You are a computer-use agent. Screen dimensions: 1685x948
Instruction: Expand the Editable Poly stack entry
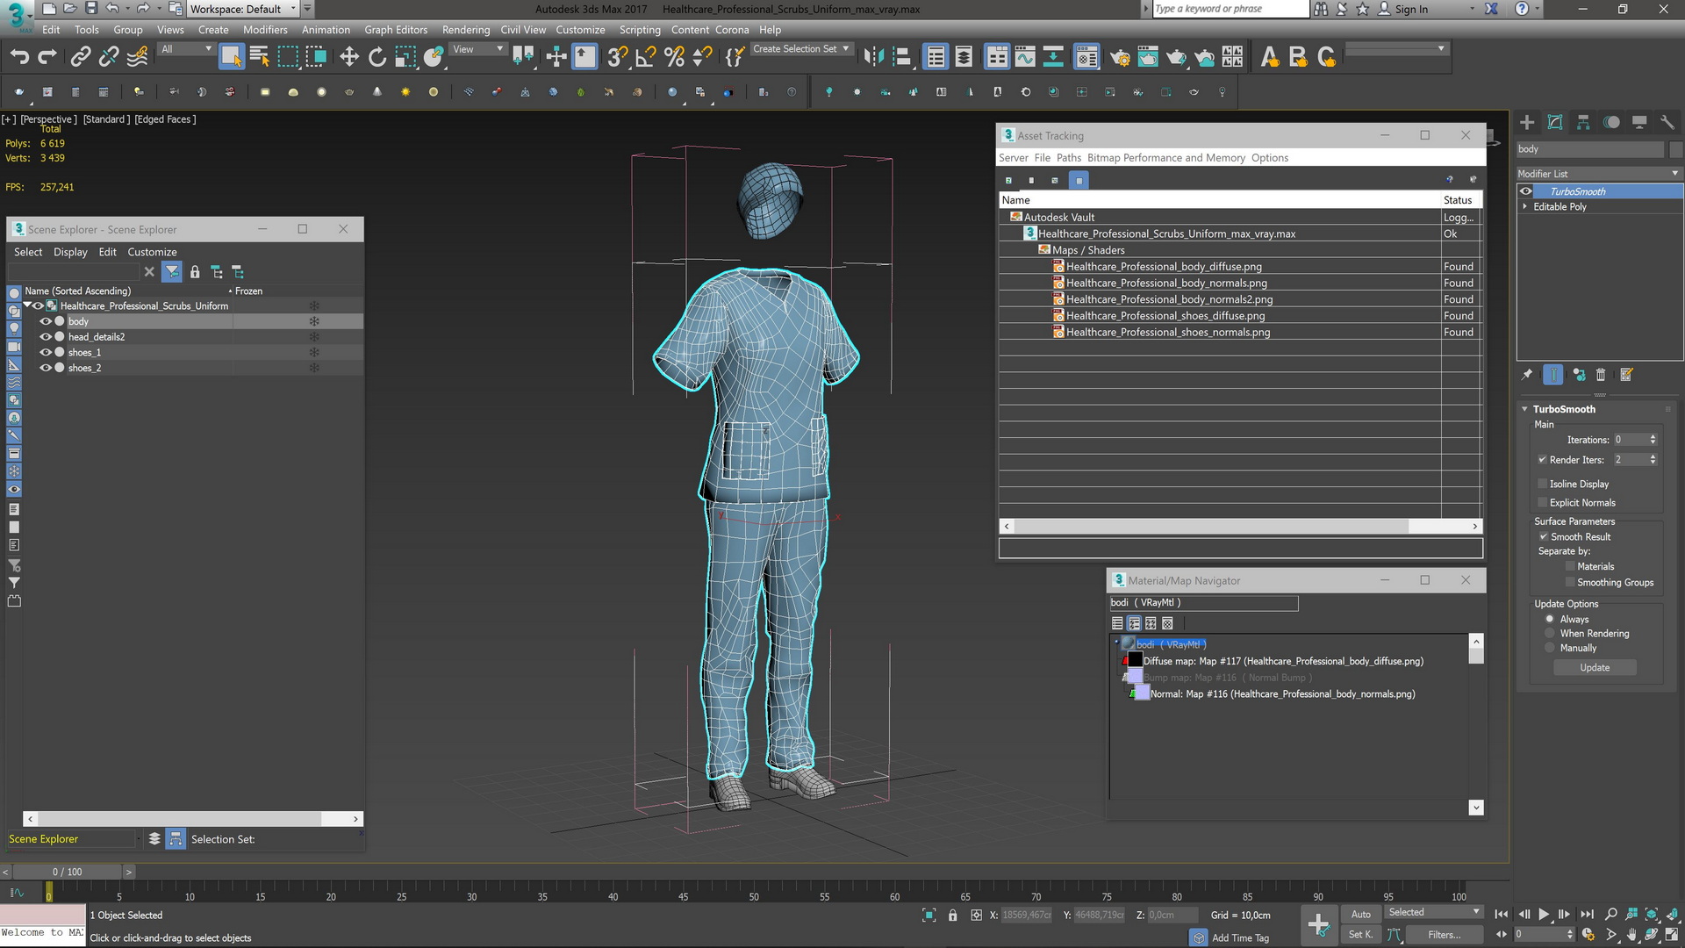click(x=1525, y=207)
